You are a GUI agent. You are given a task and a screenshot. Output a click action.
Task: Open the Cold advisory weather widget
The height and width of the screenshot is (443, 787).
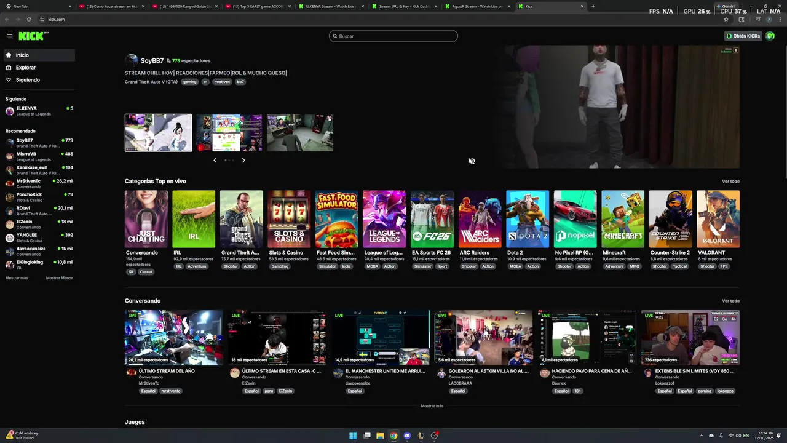22,435
